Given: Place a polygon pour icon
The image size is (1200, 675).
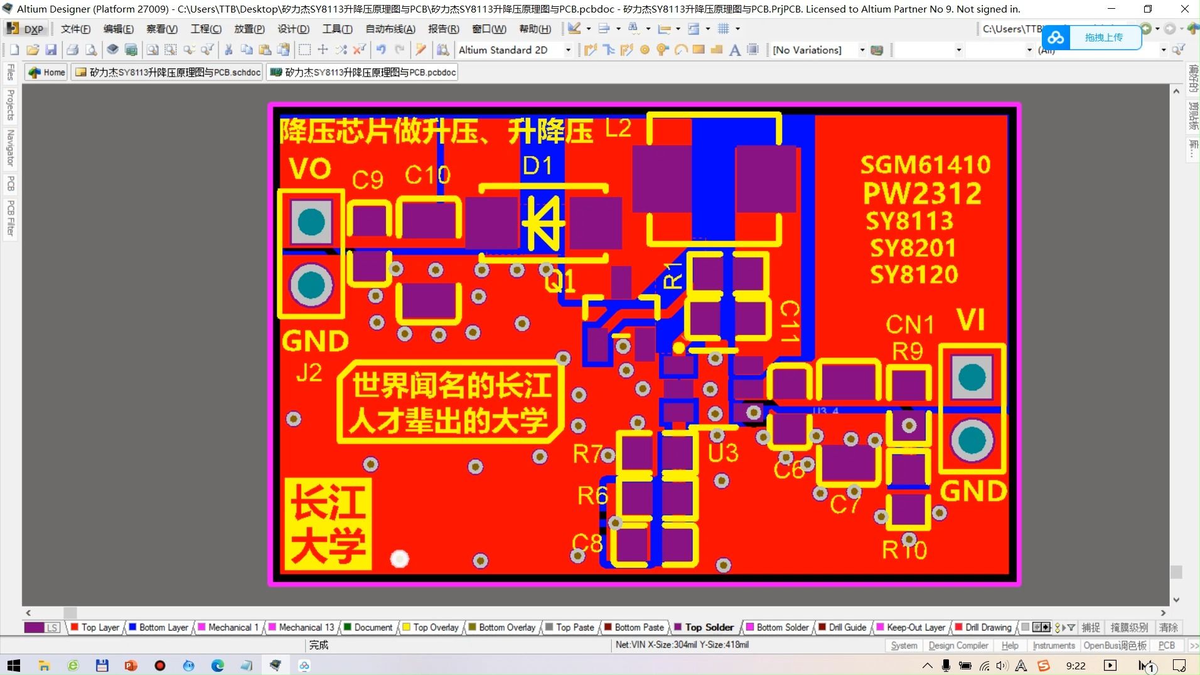Looking at the screenshot, I should click(717, 50).
